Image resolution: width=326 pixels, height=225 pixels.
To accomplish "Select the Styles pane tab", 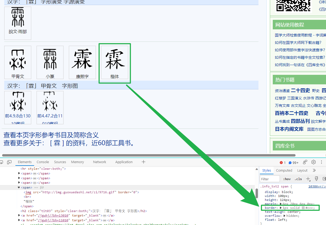I will click(x=267, y=171).
